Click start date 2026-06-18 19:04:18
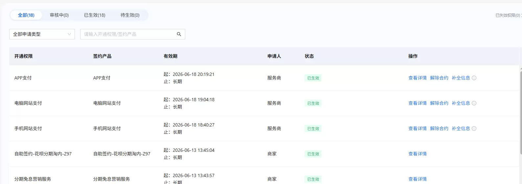The height and width of the screenshot is (184, 522). [193, 100]
